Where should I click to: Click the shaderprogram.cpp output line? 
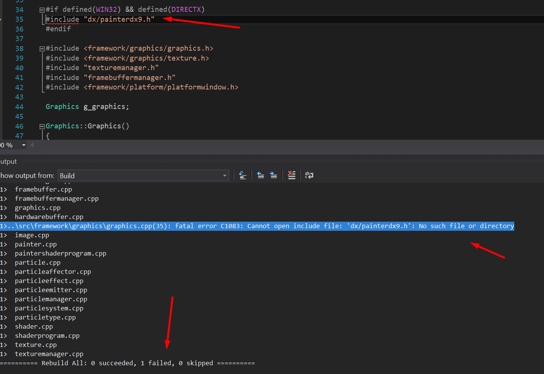click(47, 336)
